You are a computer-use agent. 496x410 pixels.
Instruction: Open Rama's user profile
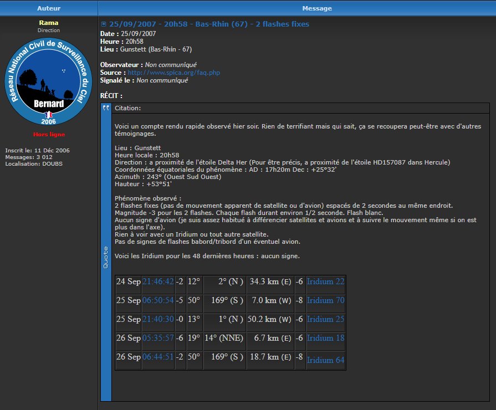48,23
